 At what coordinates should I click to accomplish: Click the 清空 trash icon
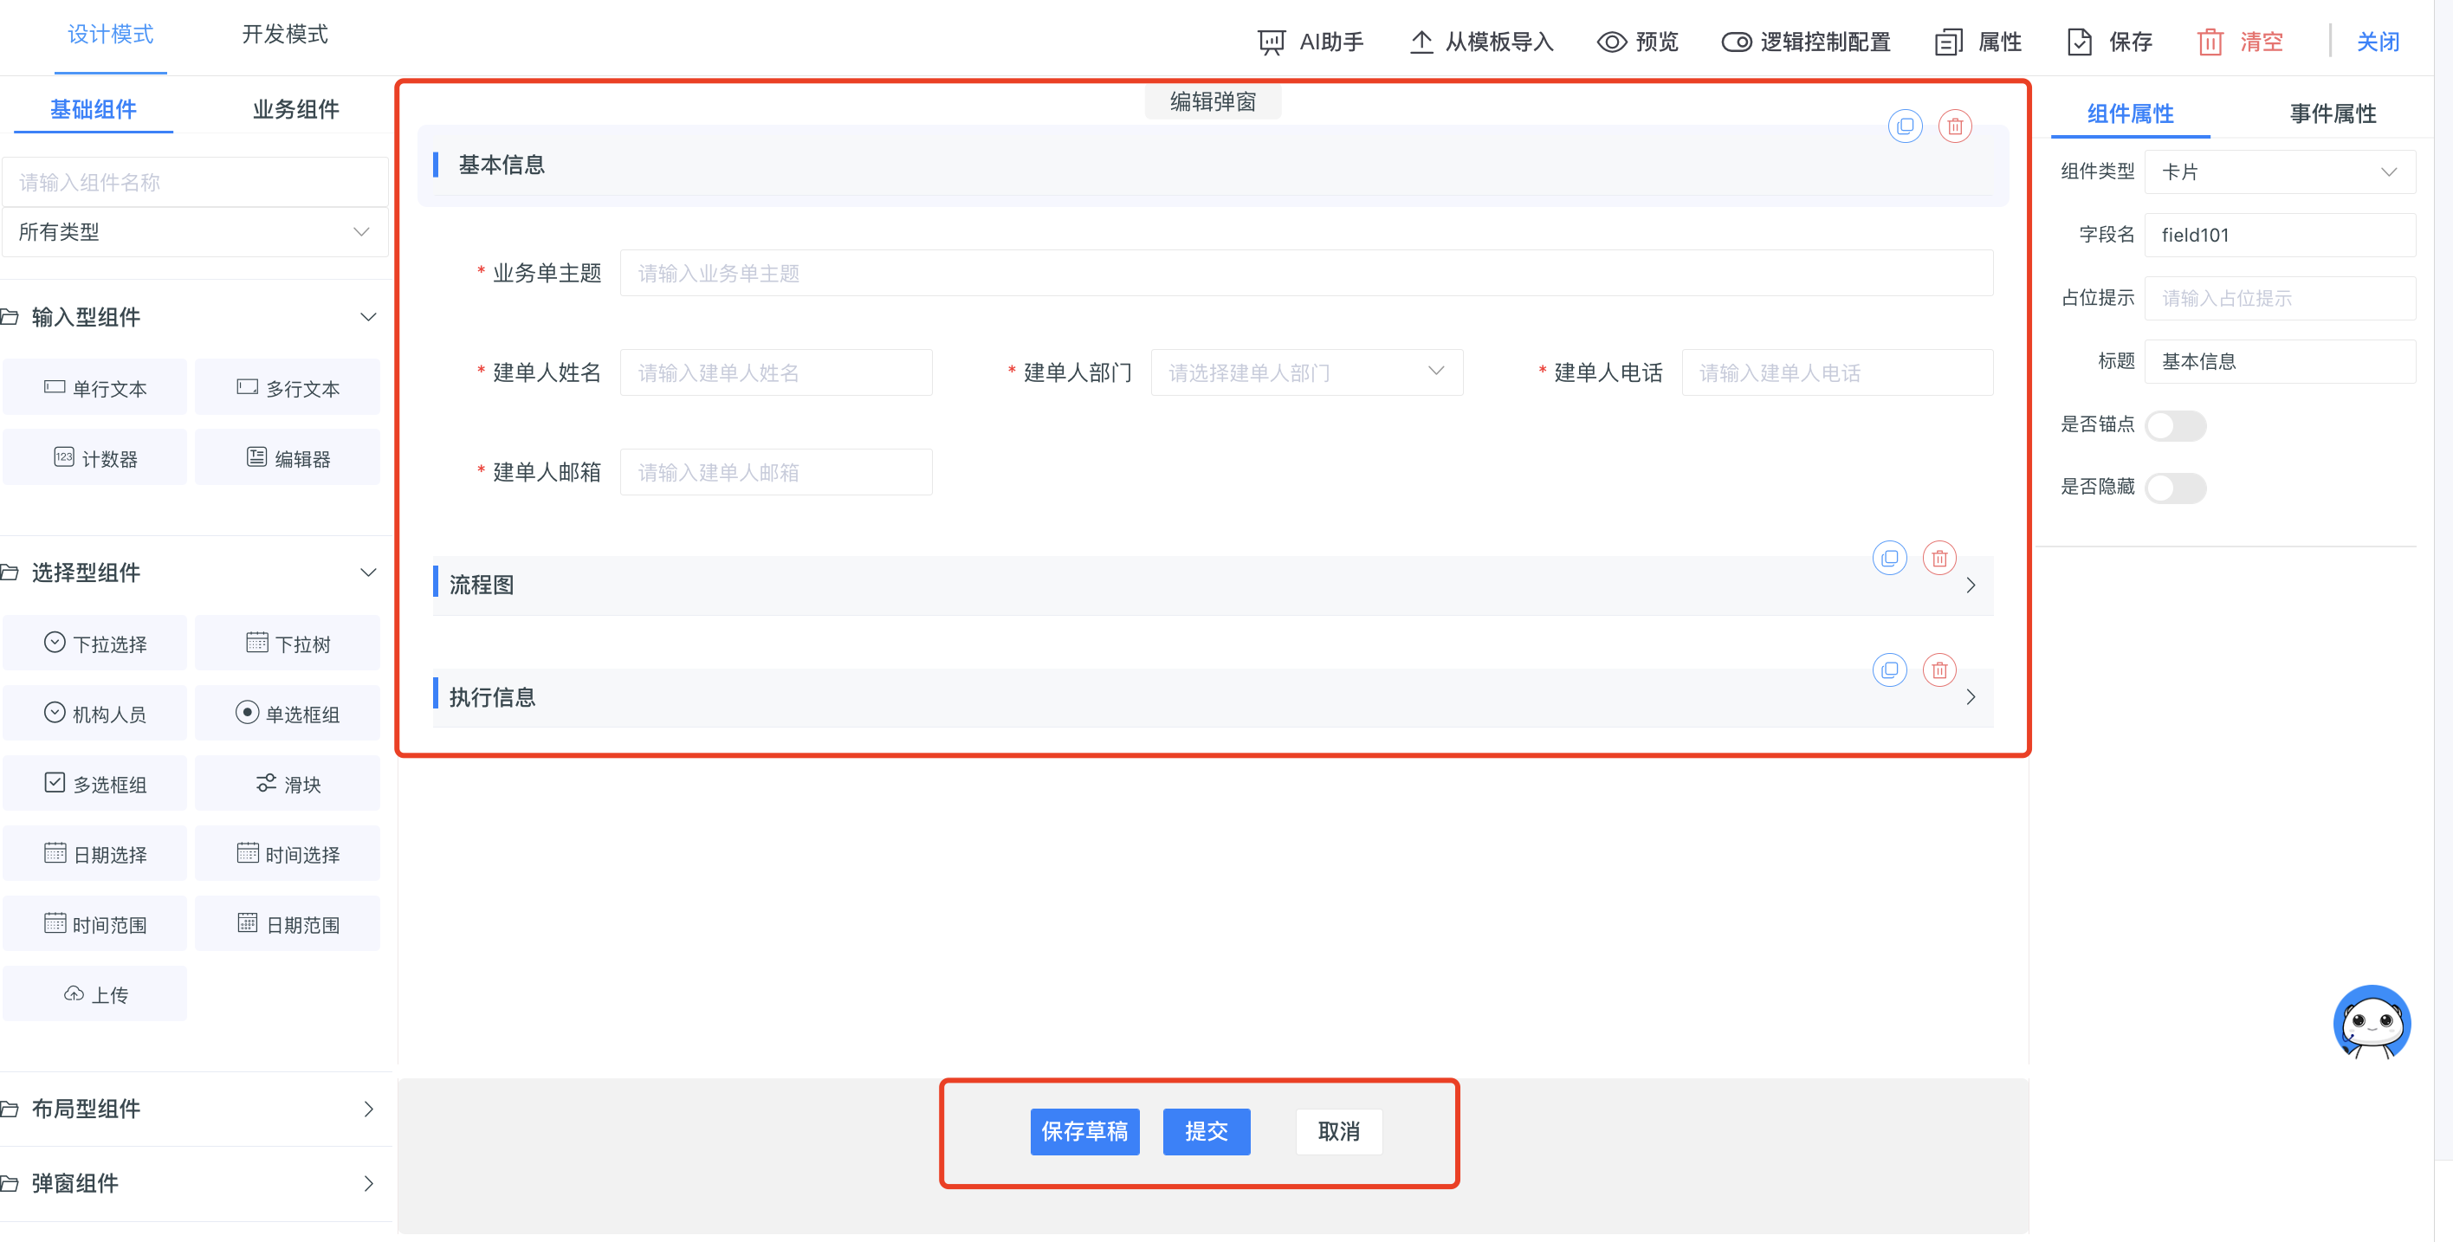tap(2210, 42)
